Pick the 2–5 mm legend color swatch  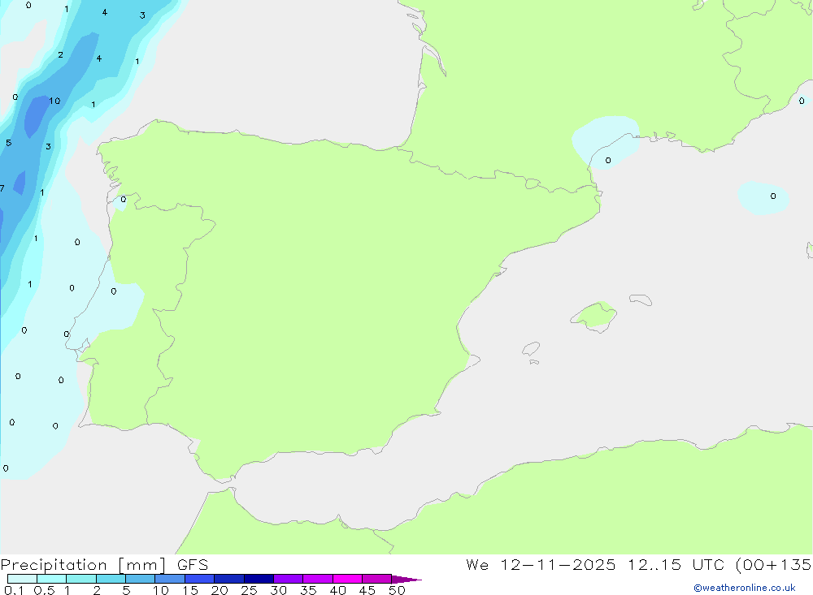tap(111, 579)
